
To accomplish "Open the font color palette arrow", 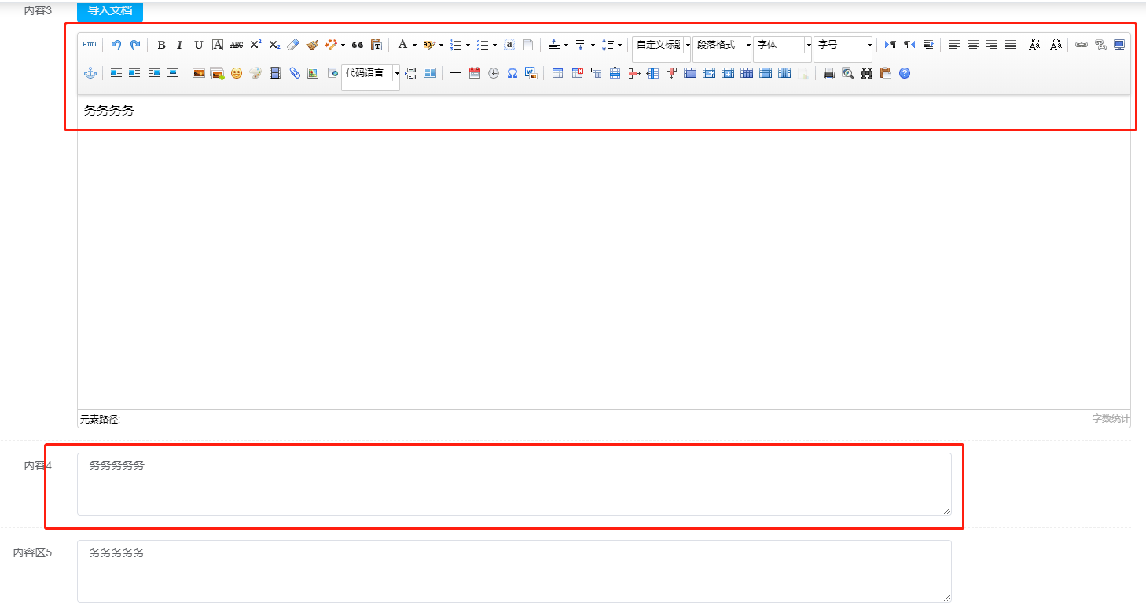I will tap(414, 45).
